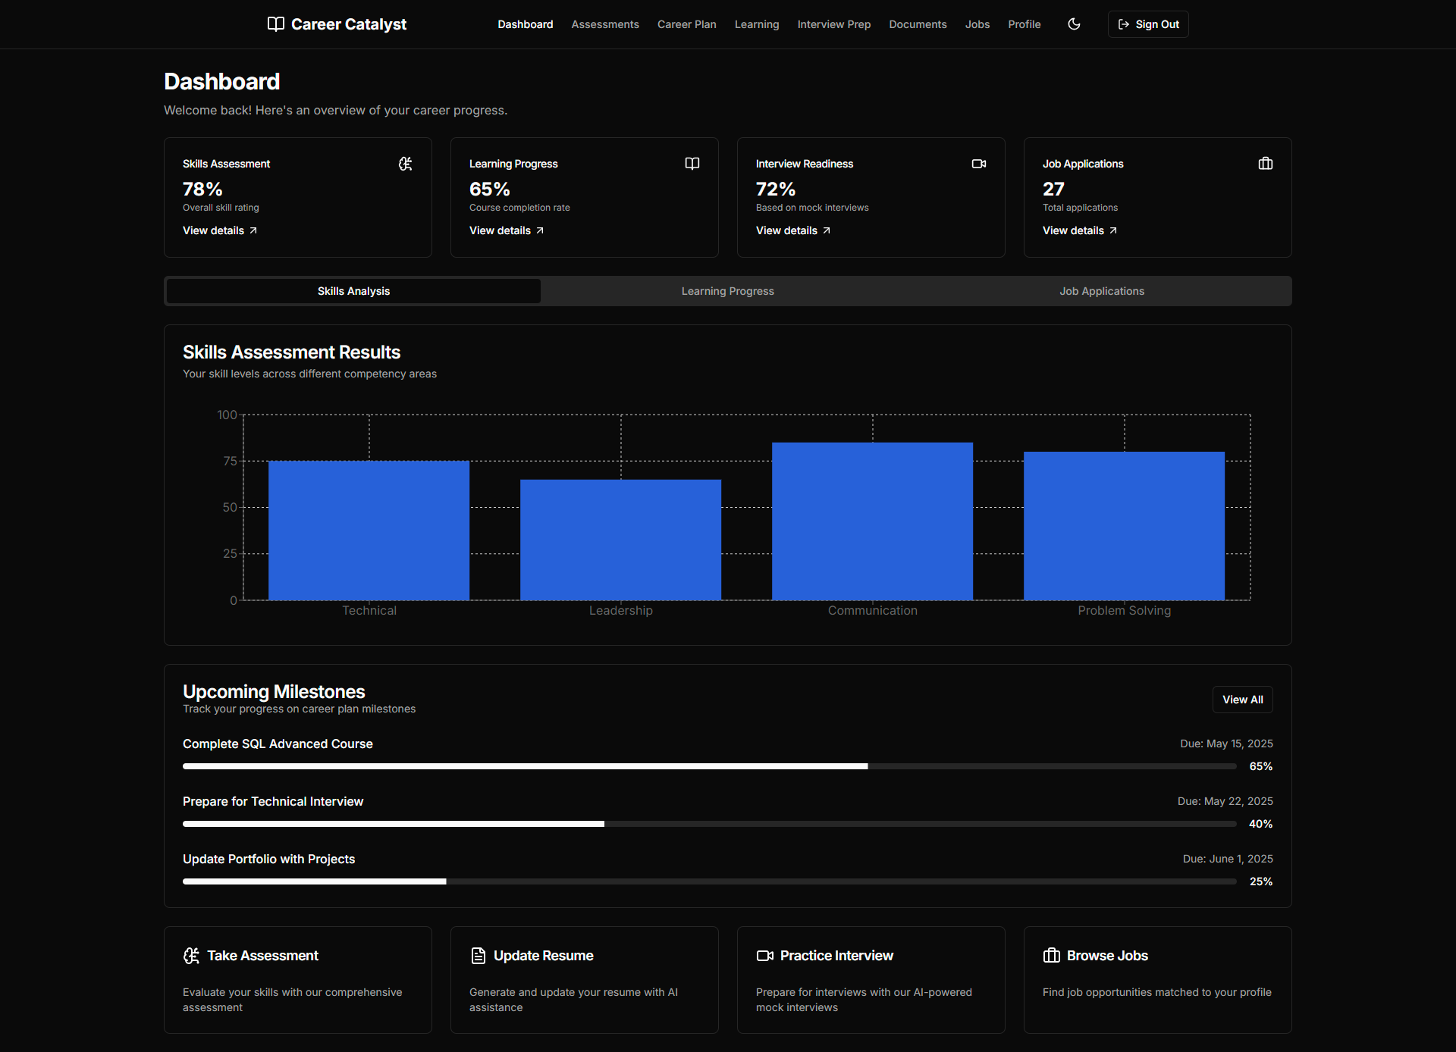Switch to the Job Applications tab
This screenshot has height=1052, width=1456.
click(x=1101, y=291)
